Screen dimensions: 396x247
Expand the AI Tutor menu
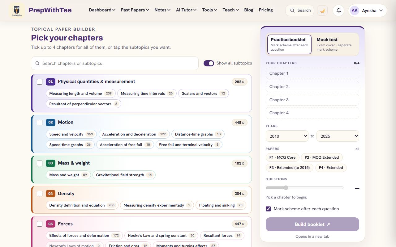point(186,10)
